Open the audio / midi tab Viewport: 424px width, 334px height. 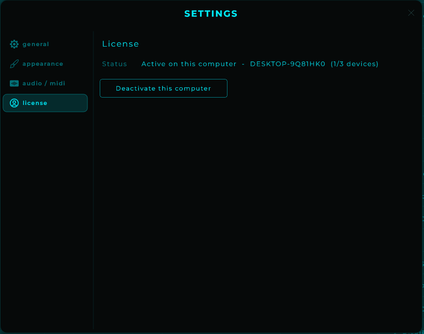pyautogui.click(x=45, y=83)
